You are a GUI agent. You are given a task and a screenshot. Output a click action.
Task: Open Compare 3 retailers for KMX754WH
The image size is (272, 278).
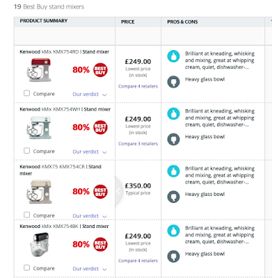[x=138, y=144]
